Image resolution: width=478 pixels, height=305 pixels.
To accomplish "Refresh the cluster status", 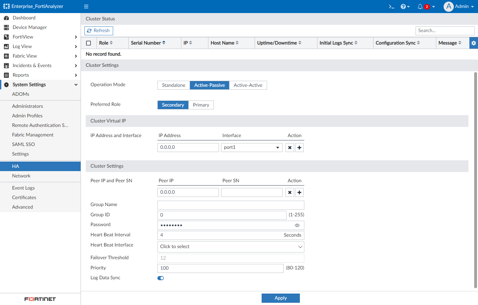I will pyautogui.click(x=99, y=31).
